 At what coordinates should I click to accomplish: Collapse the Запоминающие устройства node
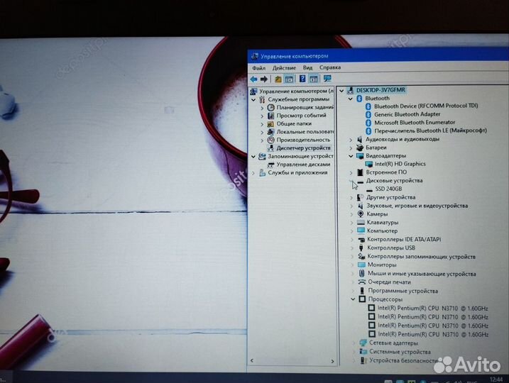253,157
